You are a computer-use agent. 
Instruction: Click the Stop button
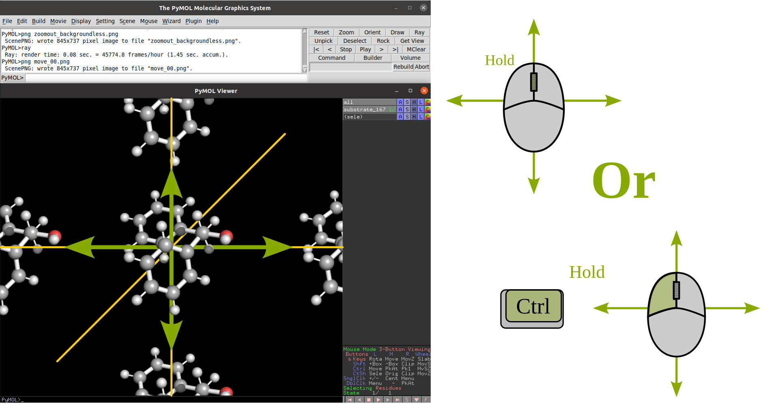346,49
